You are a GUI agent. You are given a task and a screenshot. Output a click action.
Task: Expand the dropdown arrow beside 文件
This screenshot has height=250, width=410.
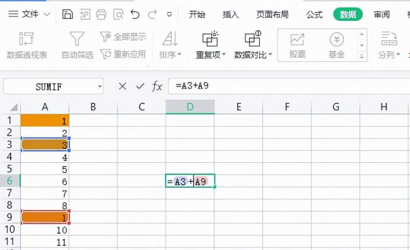[x=47, y=15]
